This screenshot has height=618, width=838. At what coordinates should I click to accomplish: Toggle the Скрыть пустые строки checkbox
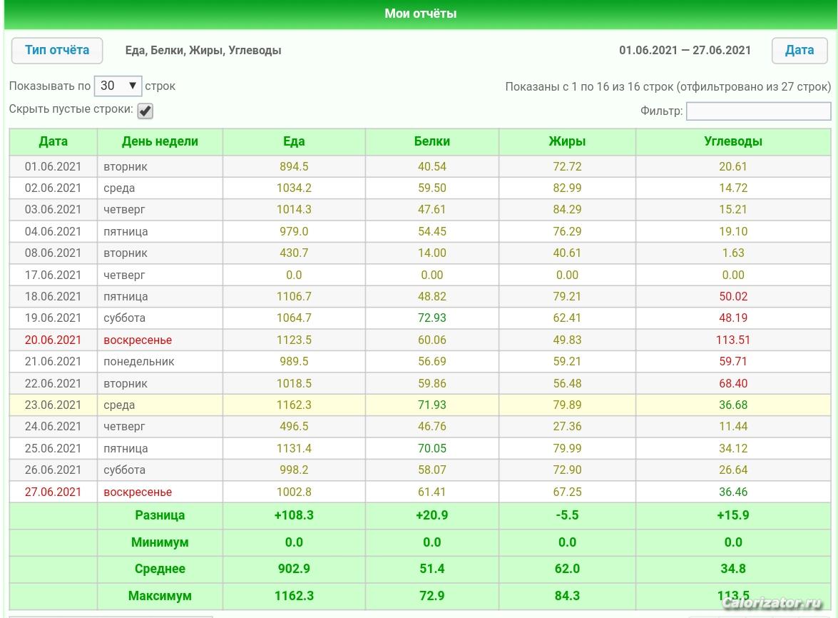[145, 111]
